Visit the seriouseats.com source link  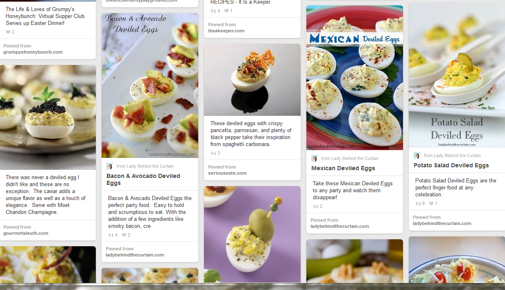click(x=227, y=173)
